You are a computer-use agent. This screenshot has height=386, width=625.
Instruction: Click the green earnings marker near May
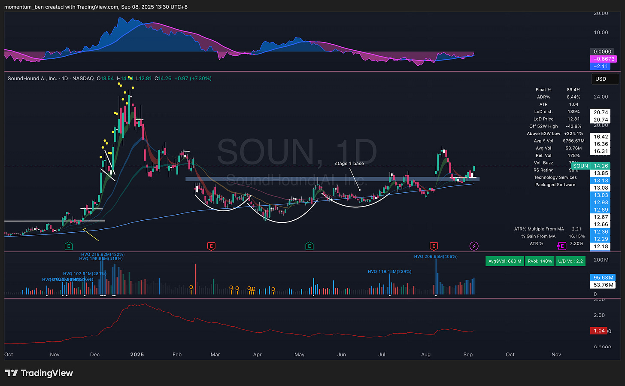point(309,246)
